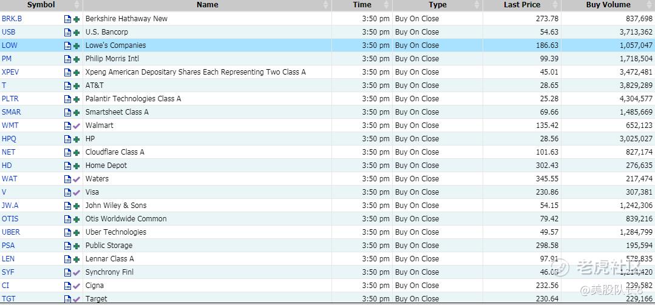655x305 pixels.
Task: Click the Last Price value 273.78
Action: coord(547,18)
